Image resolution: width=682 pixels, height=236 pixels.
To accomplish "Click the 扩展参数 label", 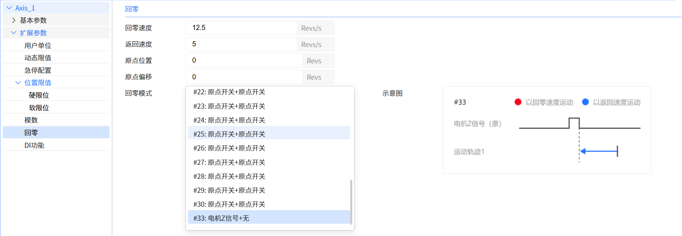I will click(33, 33).
